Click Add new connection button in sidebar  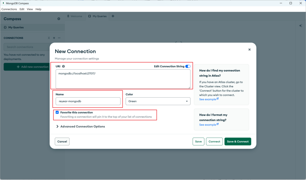point(27,67)
